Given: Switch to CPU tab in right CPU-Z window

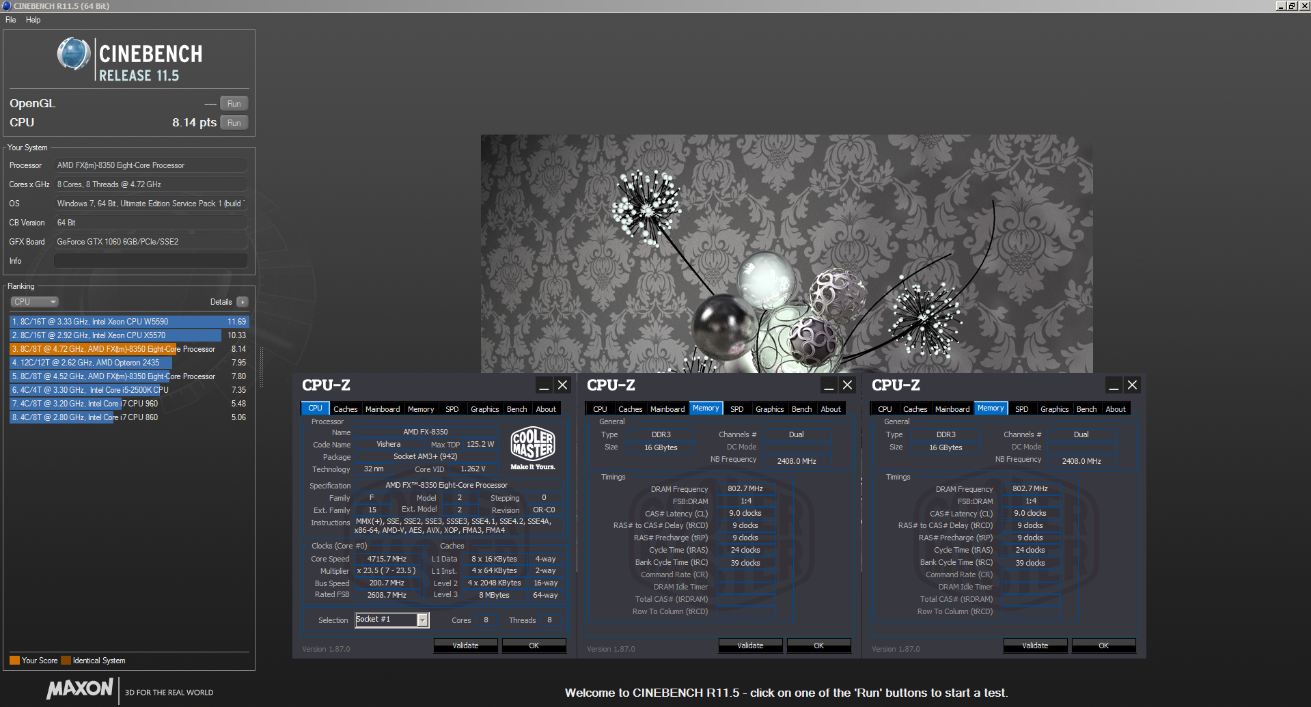Looking at the screenshot, I should coord(885,409).
